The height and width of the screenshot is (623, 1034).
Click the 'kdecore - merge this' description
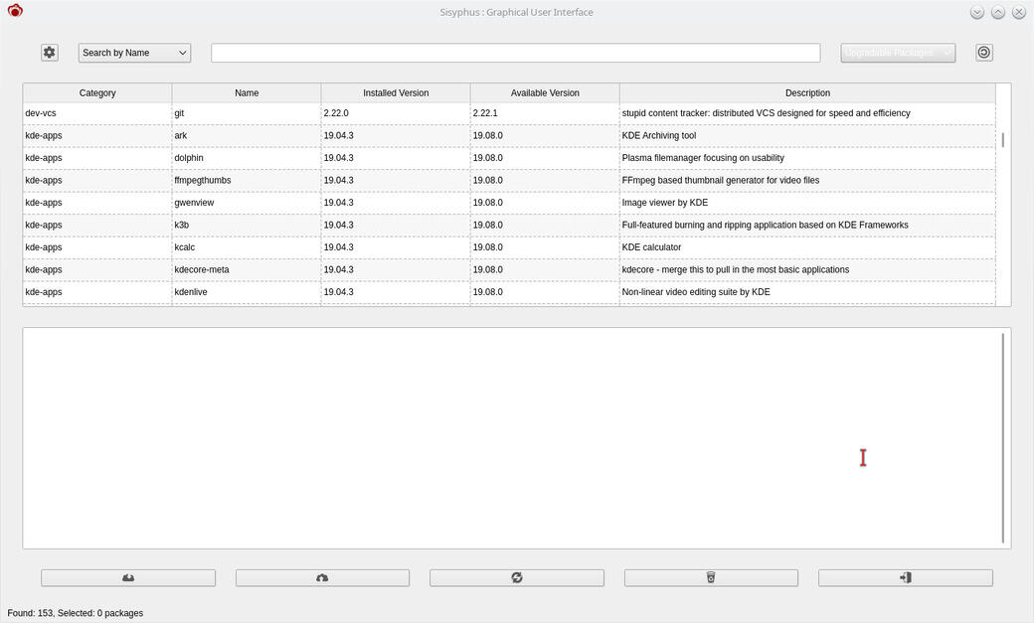[736, 270]
